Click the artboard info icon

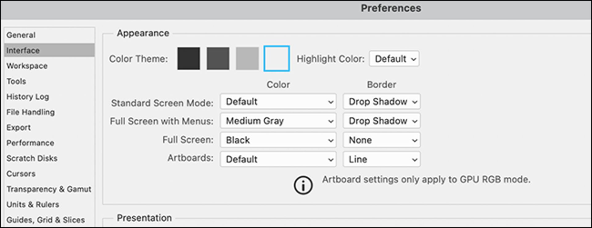pyautogui.click(x=303, y=185)
